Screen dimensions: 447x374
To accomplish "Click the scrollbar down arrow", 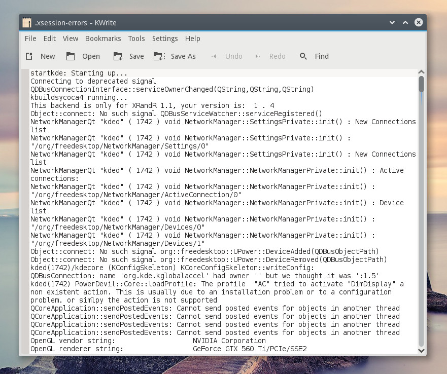I will (x=421, y=351).
